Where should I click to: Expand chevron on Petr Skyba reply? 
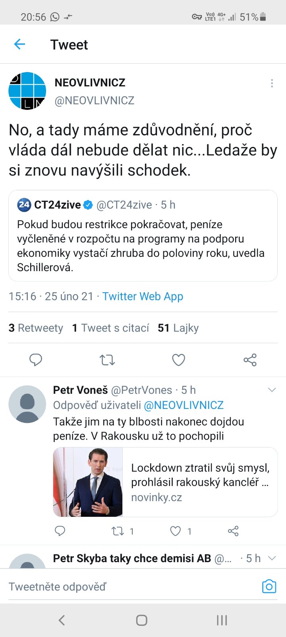point(272,558)
